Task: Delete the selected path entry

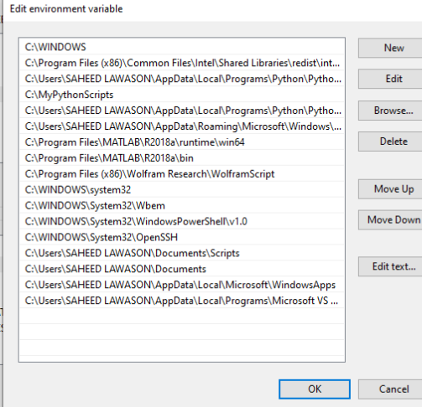Action: (x=390, y=142)
